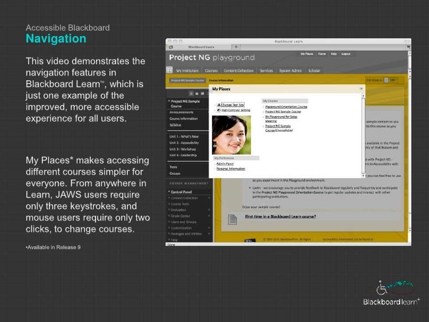
Task: Collapse the Control Panel section
Action: tap(169, 192)
